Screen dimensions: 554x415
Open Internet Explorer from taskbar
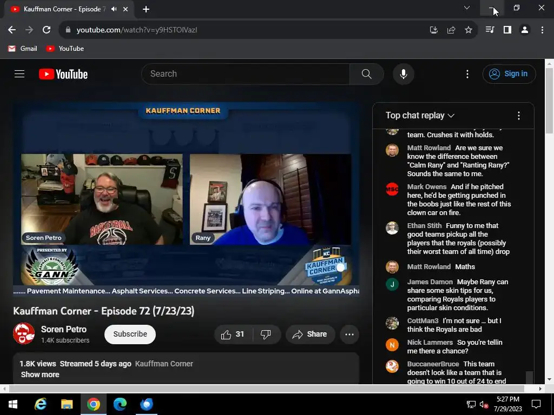[40, 404]
